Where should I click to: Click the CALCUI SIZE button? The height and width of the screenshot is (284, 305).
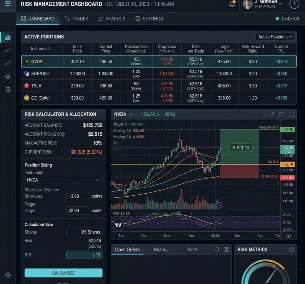pyautogui.click(x=63, y=273)
